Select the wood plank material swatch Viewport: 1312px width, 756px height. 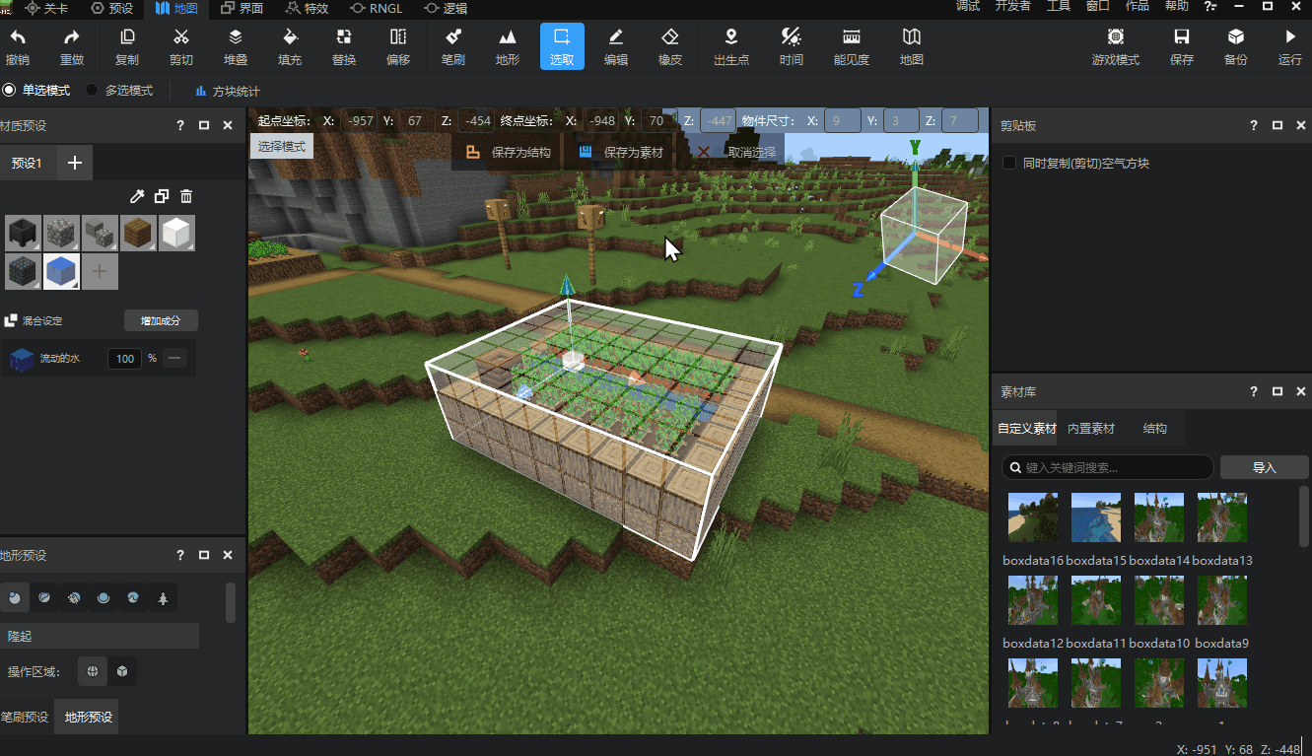139,234
